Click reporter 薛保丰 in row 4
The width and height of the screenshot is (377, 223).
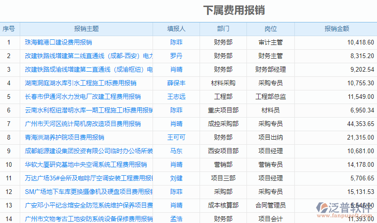(176, 83)
